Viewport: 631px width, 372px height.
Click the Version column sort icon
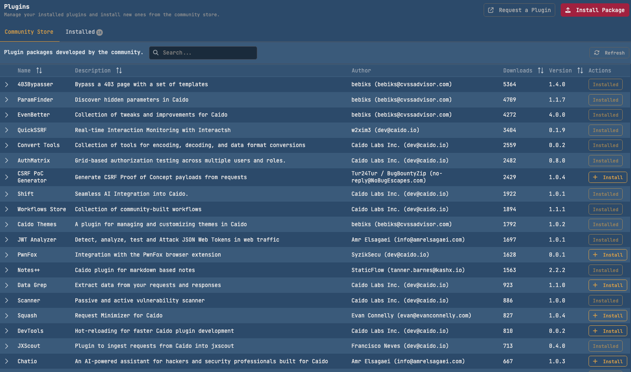pyautogui.click(x=580, y=70)
